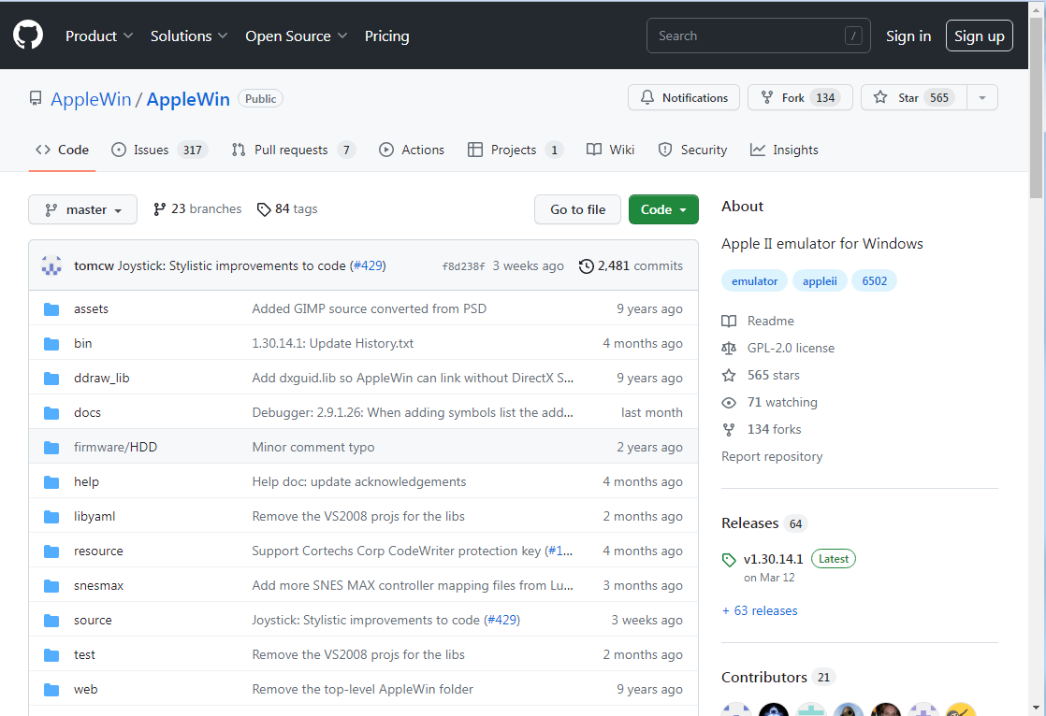View the 2,481 commits history

(632, 265)
